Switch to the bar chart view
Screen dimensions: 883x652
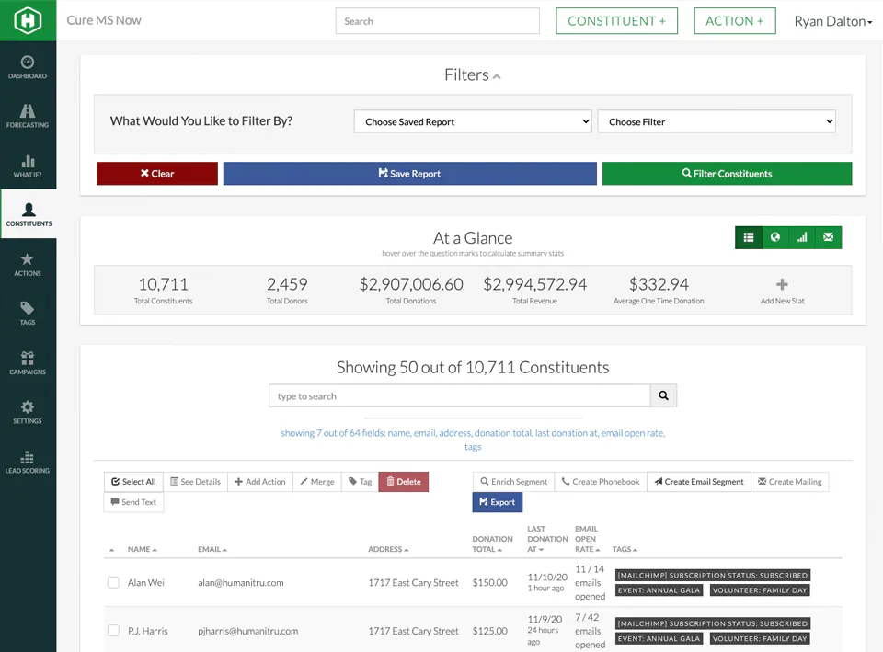pyautogui.click(x=802, y=237)
